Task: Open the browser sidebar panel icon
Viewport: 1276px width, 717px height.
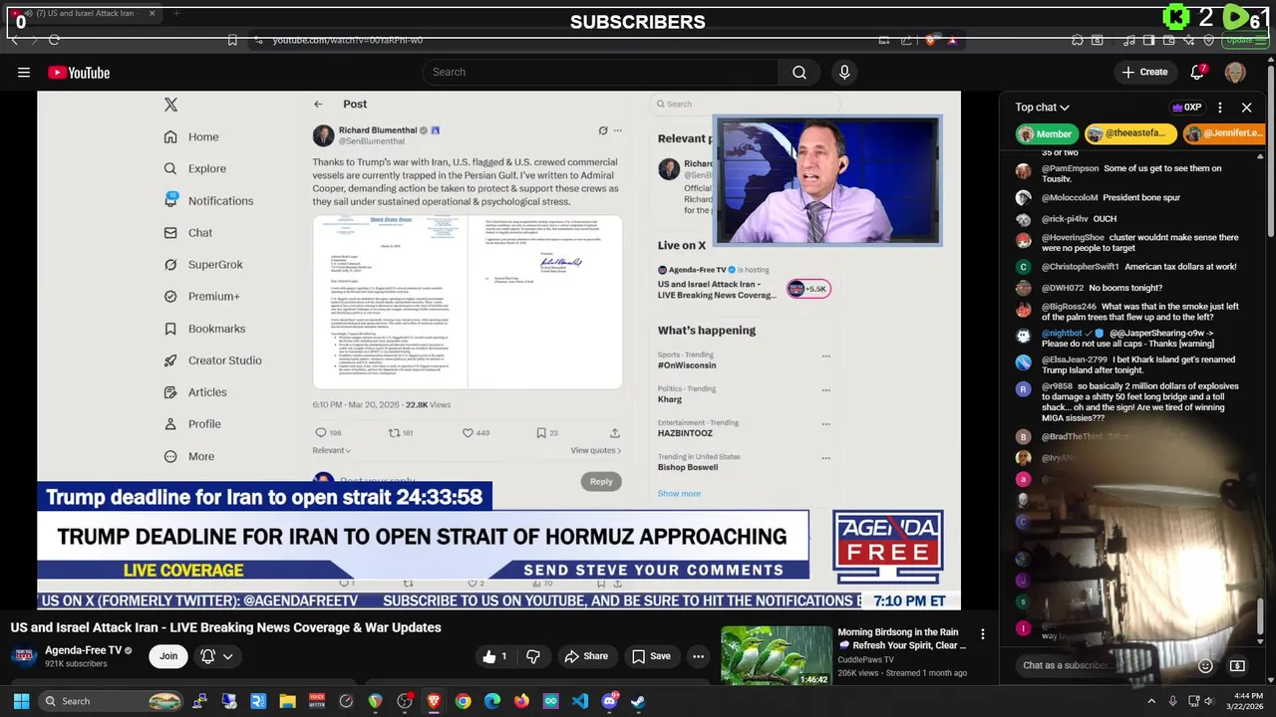Action: click(x=1148, y=40)
